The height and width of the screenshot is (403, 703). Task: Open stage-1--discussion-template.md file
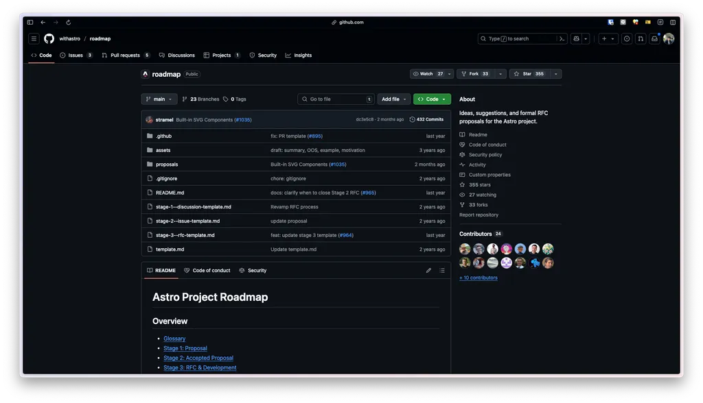(x=193, y=207)
